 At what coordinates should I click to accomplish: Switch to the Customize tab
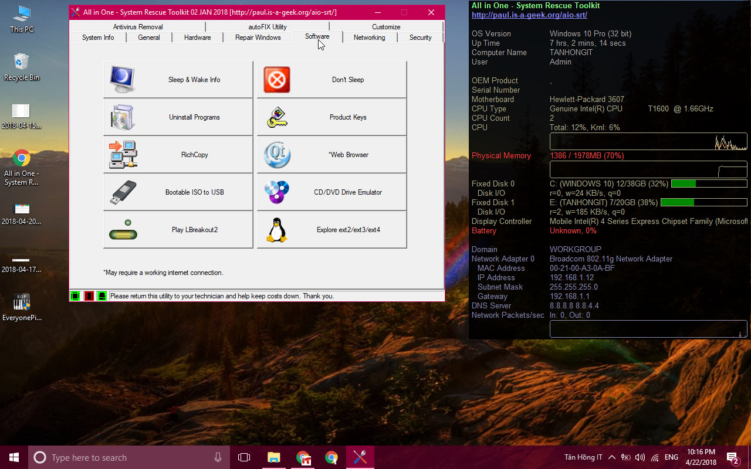[386, 26]
